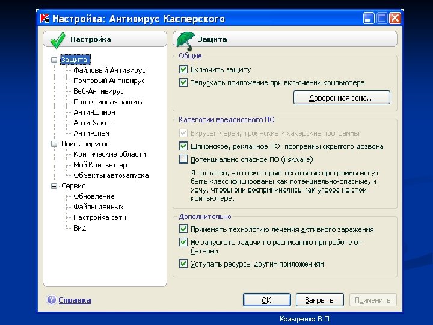
Task: Toggle Применять технологию лечения активного заражения
Action: coord(183,229)
